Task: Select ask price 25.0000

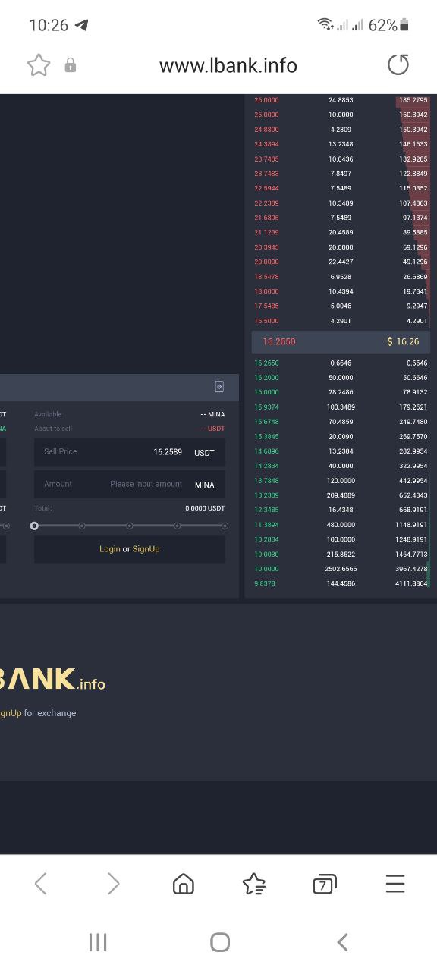Action: coord(266,115)
